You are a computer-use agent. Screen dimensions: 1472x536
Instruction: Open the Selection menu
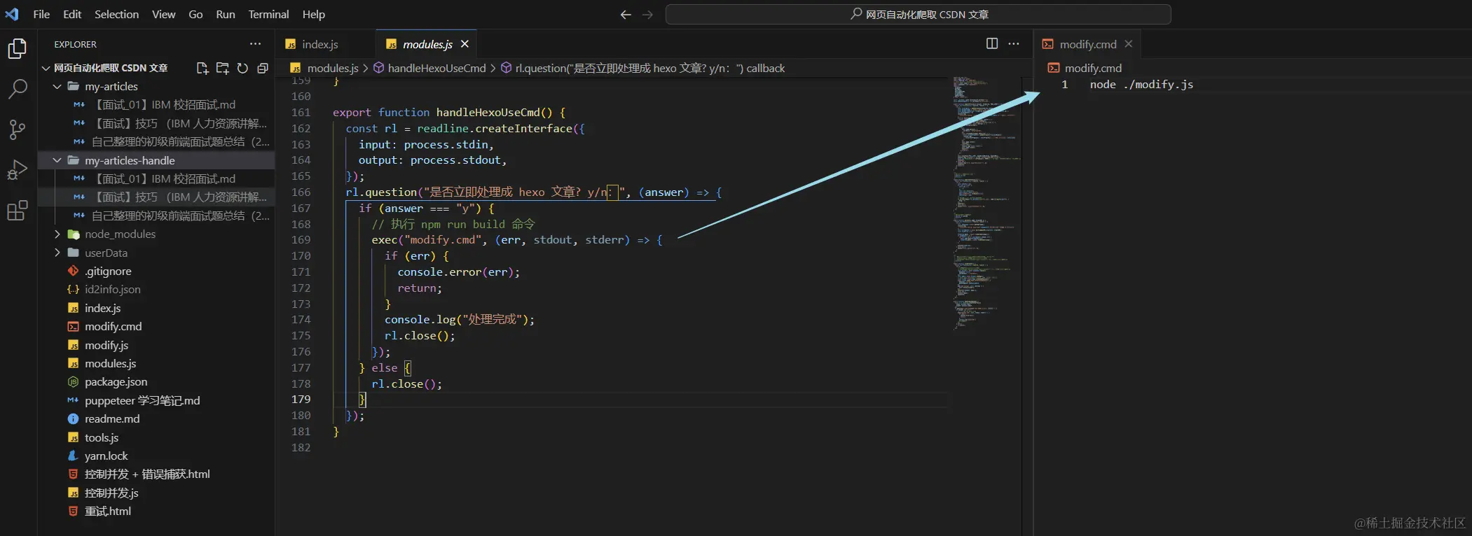[116, 14]
